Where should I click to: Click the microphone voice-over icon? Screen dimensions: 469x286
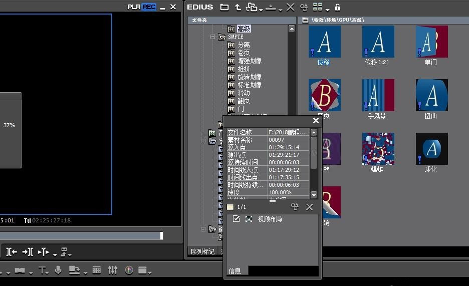tap(58, 270)
